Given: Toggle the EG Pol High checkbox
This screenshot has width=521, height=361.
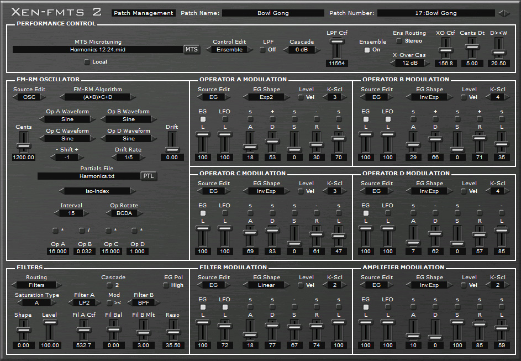Looking at the screenshot, I should coord(166,285).
